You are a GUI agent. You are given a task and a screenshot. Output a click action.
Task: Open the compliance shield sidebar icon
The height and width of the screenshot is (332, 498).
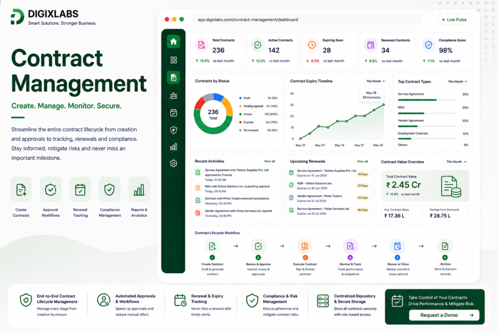click(174, 130)
